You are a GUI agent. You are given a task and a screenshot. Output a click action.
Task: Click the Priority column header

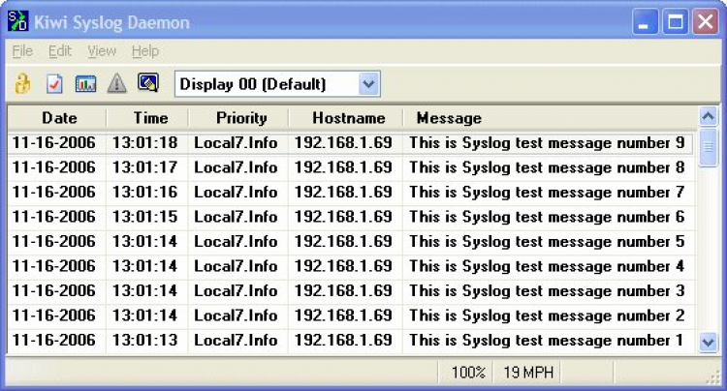click(x=241, y=118)
